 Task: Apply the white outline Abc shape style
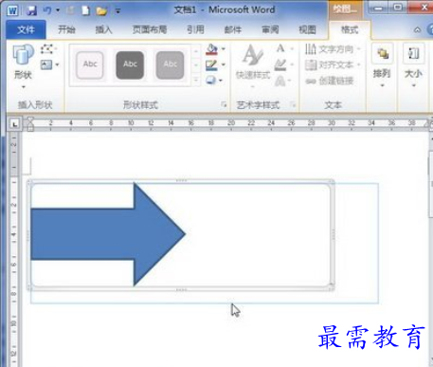coord(90,64)
